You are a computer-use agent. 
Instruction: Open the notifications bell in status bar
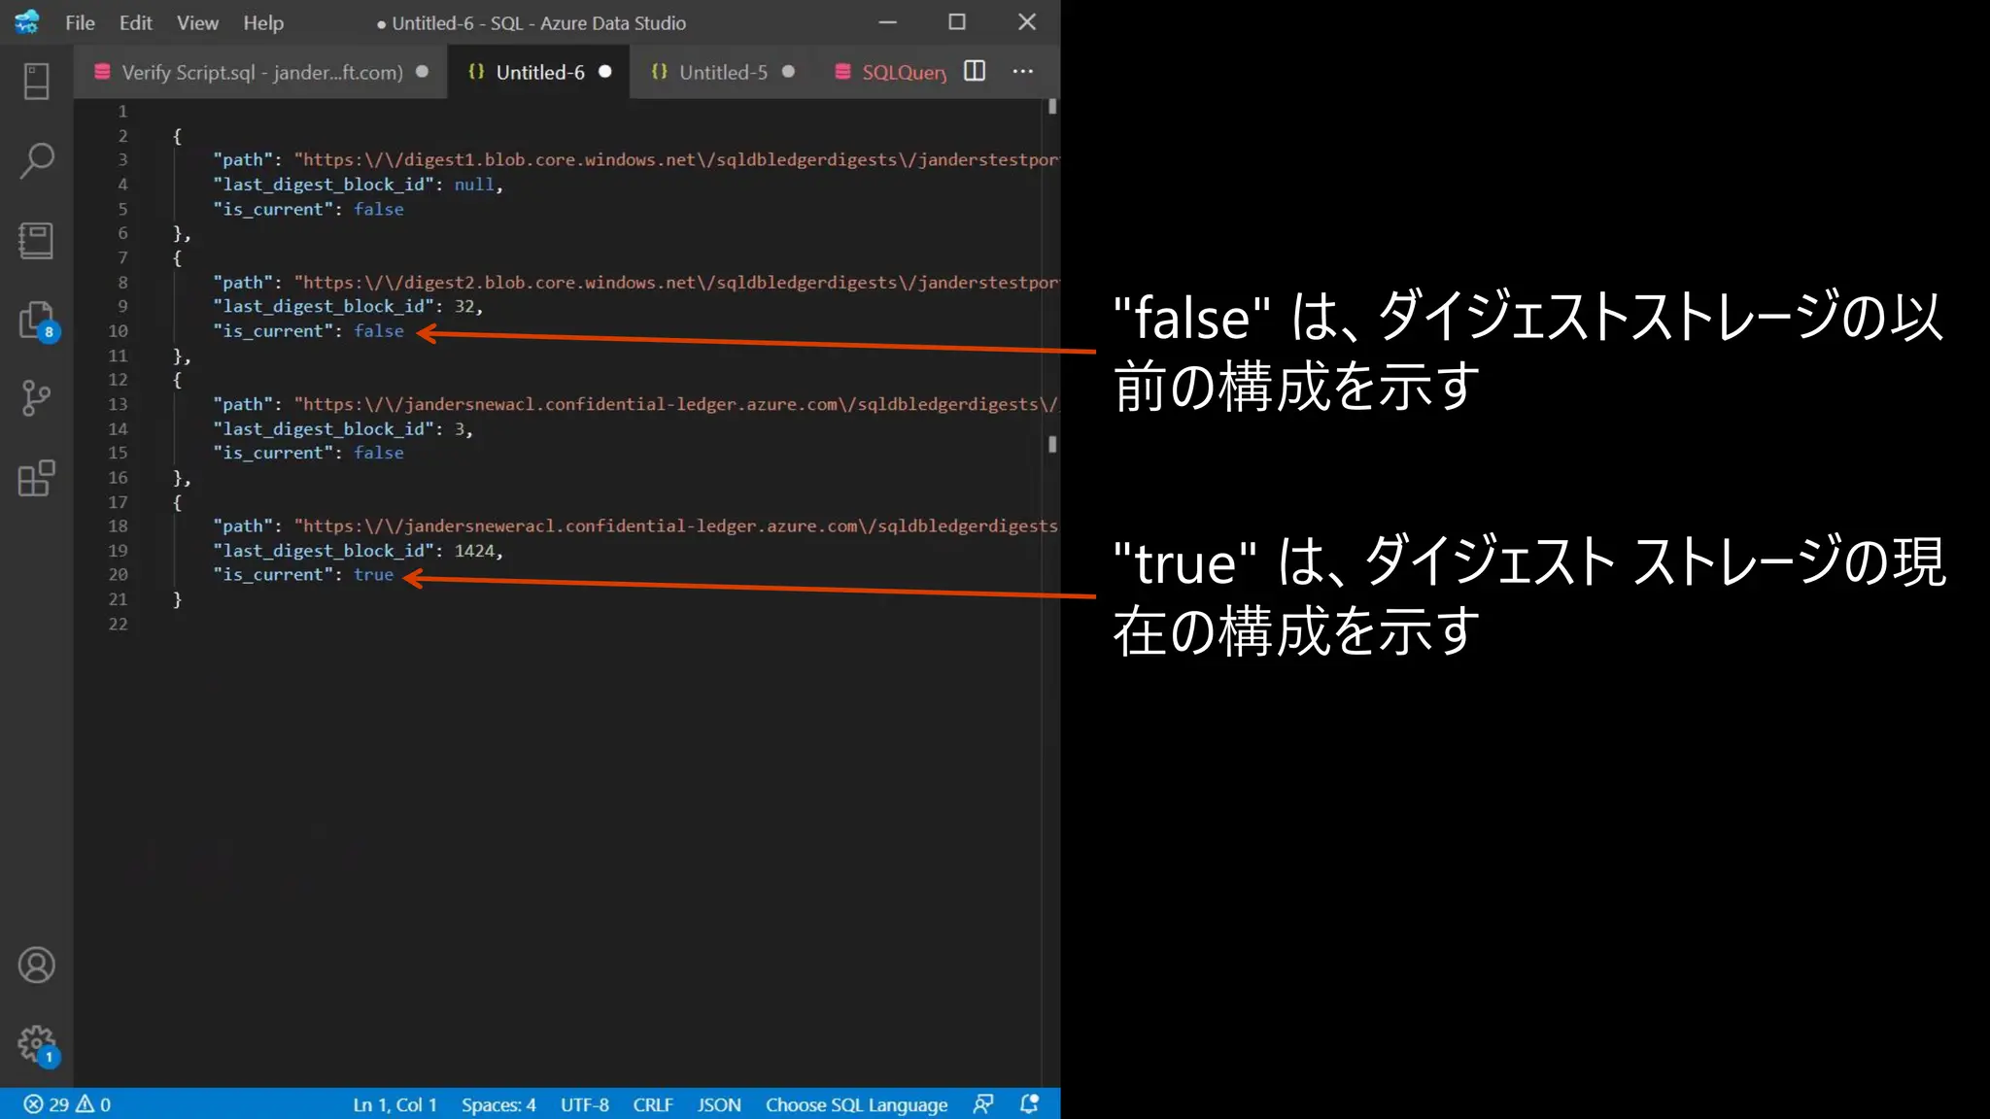1030,1104
